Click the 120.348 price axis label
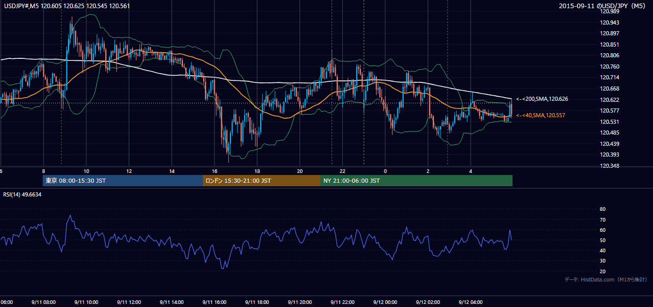The height and width of the screenshot is (307, 653). [609, 166]
